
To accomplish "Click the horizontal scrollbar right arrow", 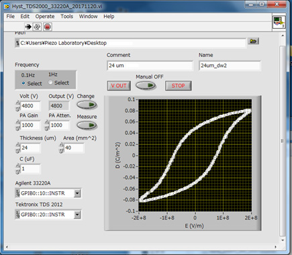I will pos(276,247).
